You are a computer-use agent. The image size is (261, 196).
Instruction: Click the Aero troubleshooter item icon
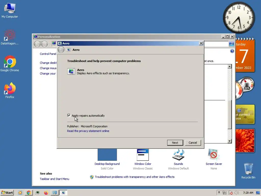coord(71,71)
